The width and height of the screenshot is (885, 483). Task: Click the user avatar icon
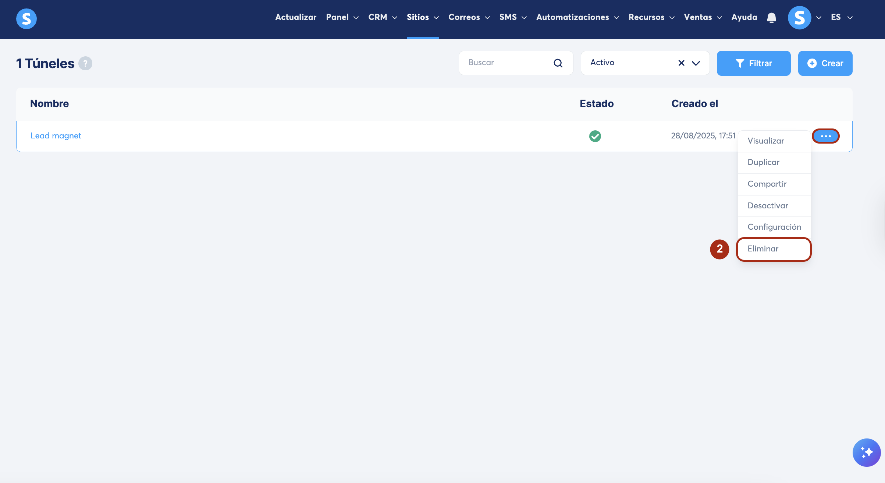[799, 18]
